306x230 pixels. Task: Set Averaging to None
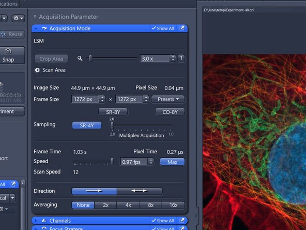pyautogui.click(x=83, y=205)
